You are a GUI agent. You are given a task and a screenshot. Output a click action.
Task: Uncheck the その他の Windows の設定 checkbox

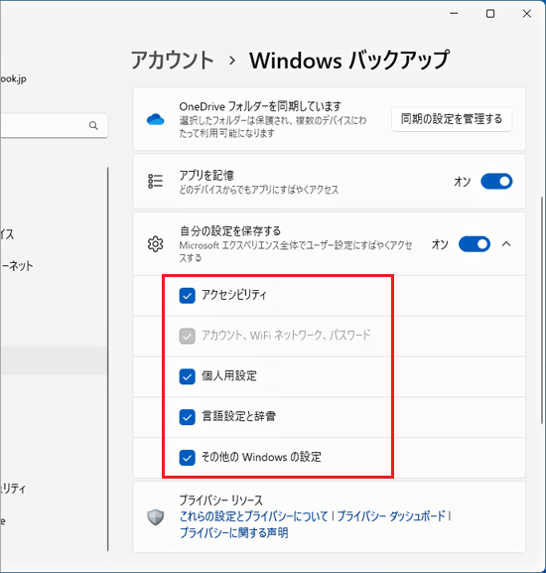pos(187,458)
